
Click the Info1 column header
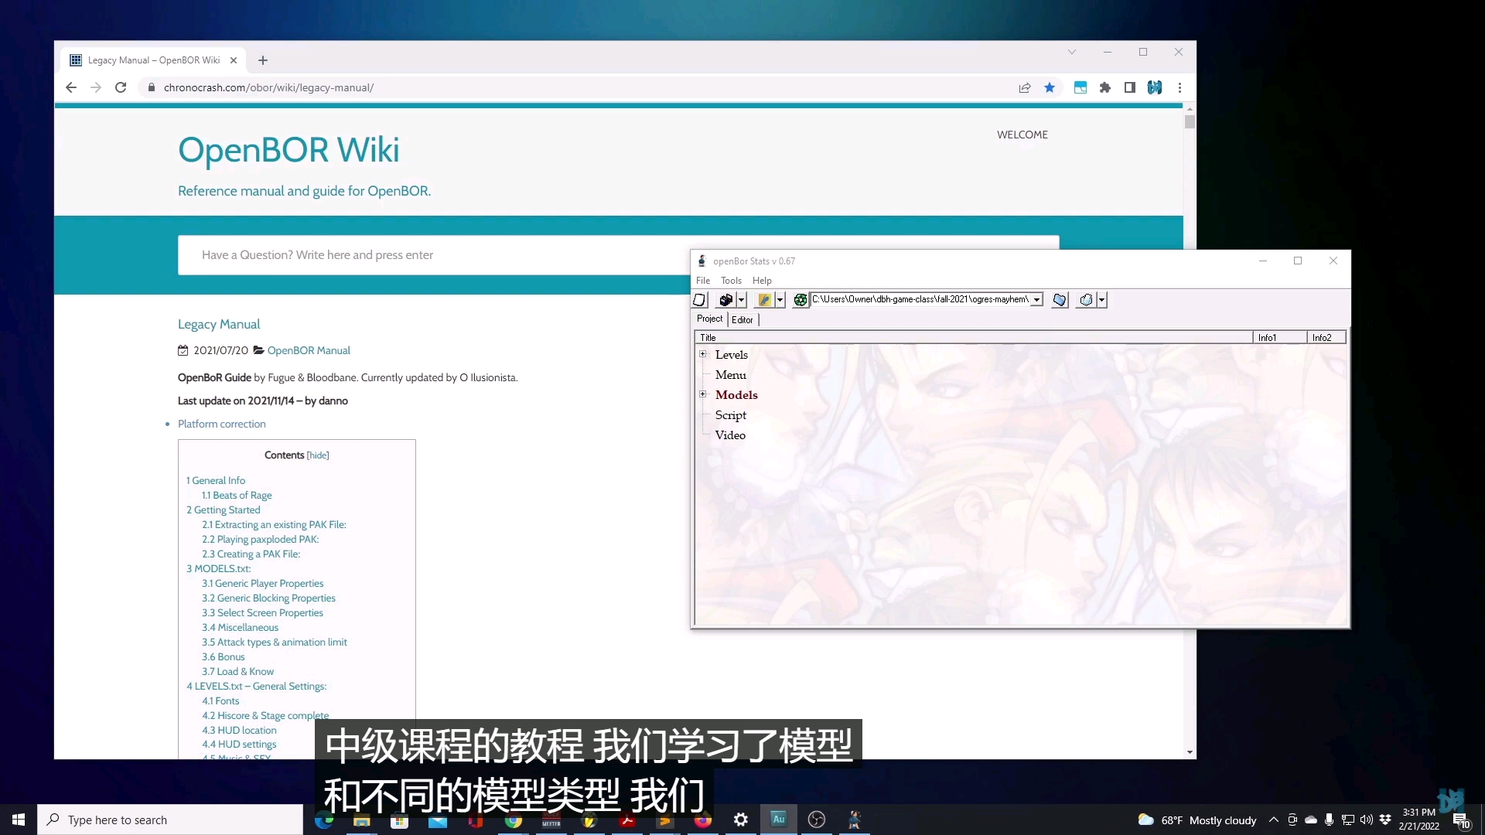coord(1280,338)
